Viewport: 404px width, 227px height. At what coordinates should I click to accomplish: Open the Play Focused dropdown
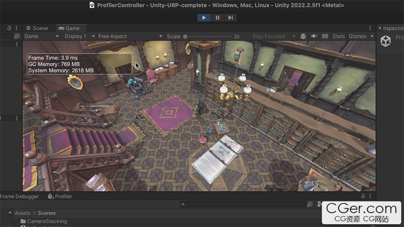(x=274, y=36)
